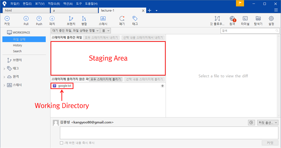Open the File (파일) menu
Screen dimensions: 281x148
click(x=15, y=4)
